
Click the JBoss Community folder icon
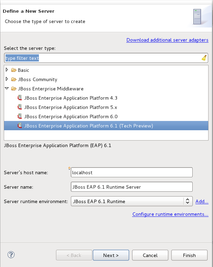(x=14, y=79)
